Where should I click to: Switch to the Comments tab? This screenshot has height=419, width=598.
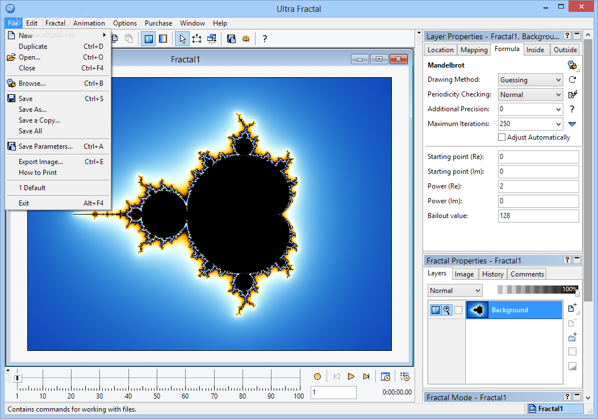point(527,274)
